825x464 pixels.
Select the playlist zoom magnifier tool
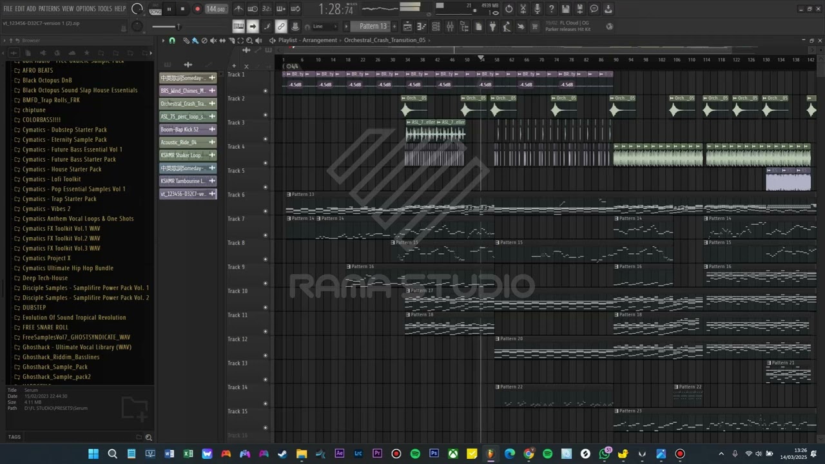coord(249,40)
